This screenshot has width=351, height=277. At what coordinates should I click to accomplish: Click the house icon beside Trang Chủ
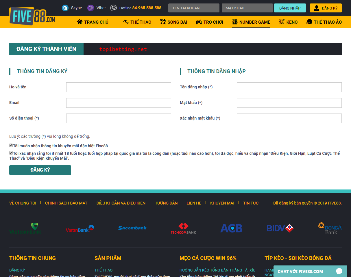(80, 22)
